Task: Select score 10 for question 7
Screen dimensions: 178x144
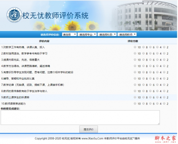Action: [135, 85]
